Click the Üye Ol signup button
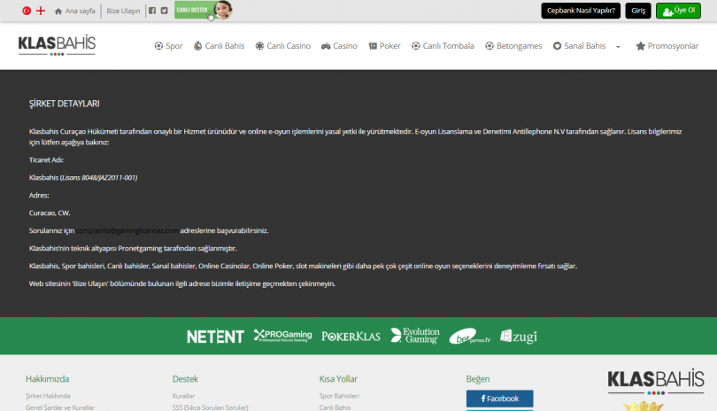The width and height of the screenshot is (717, 411). pos(679,11)
